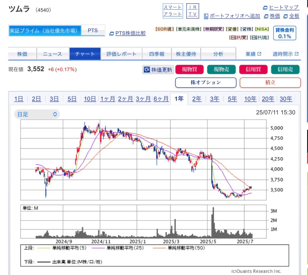
Task: Click the 全板 popup window icon
Action: pos(285,16)
